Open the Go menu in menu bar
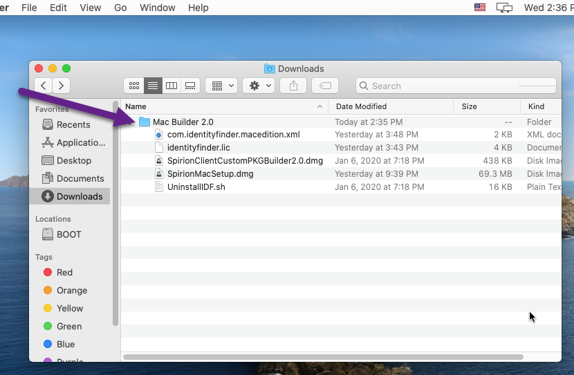The image size is (574, 375). pos(120,8)
